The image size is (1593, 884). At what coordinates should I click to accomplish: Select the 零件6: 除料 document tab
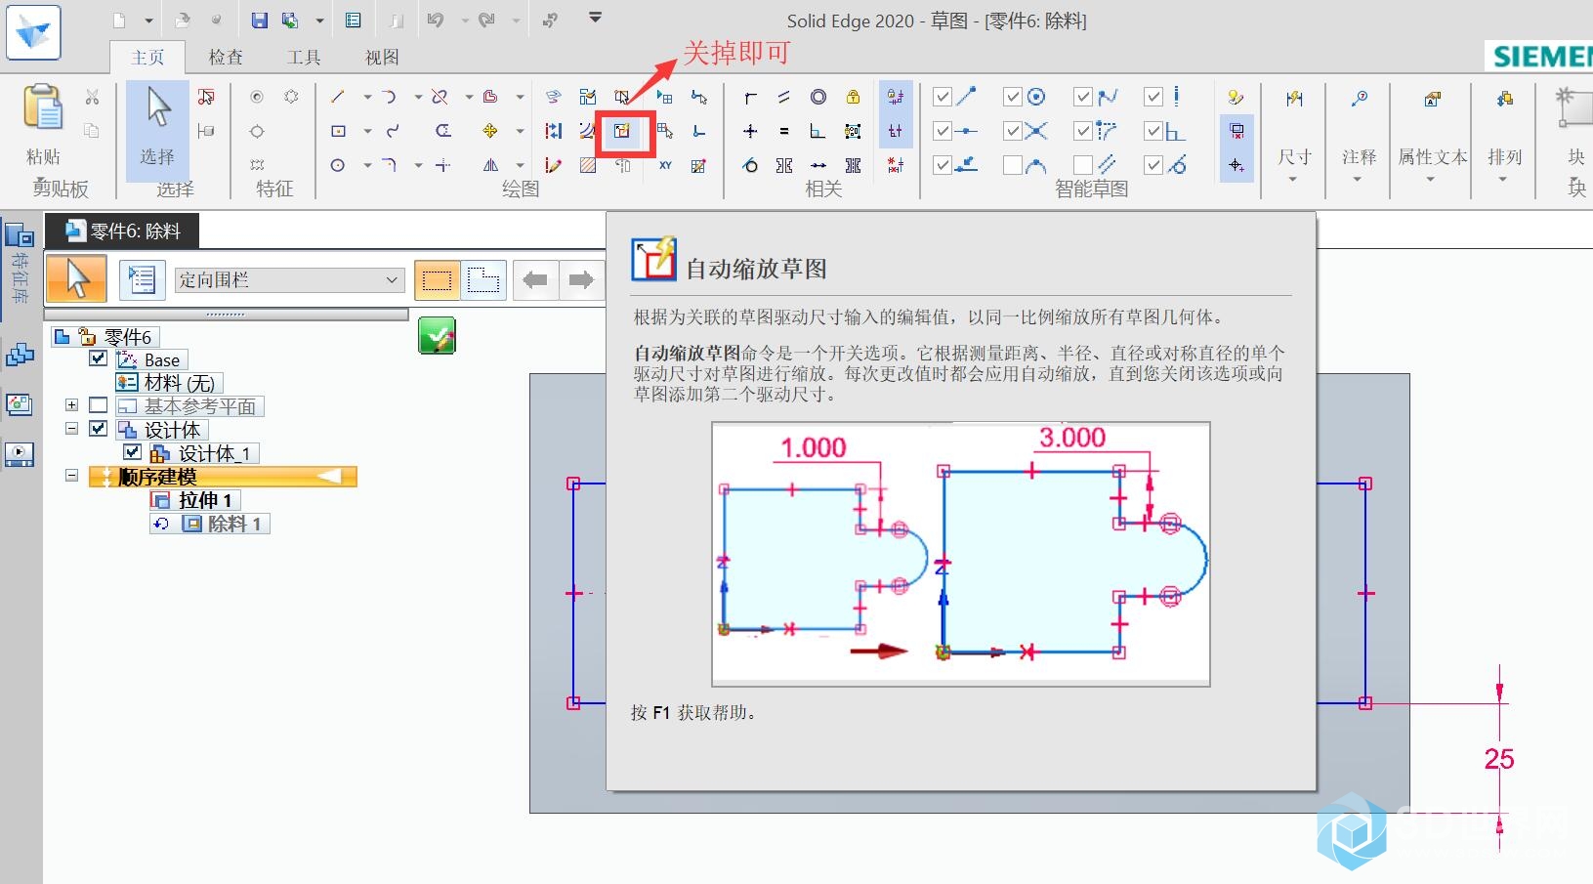tap(122, 232)
